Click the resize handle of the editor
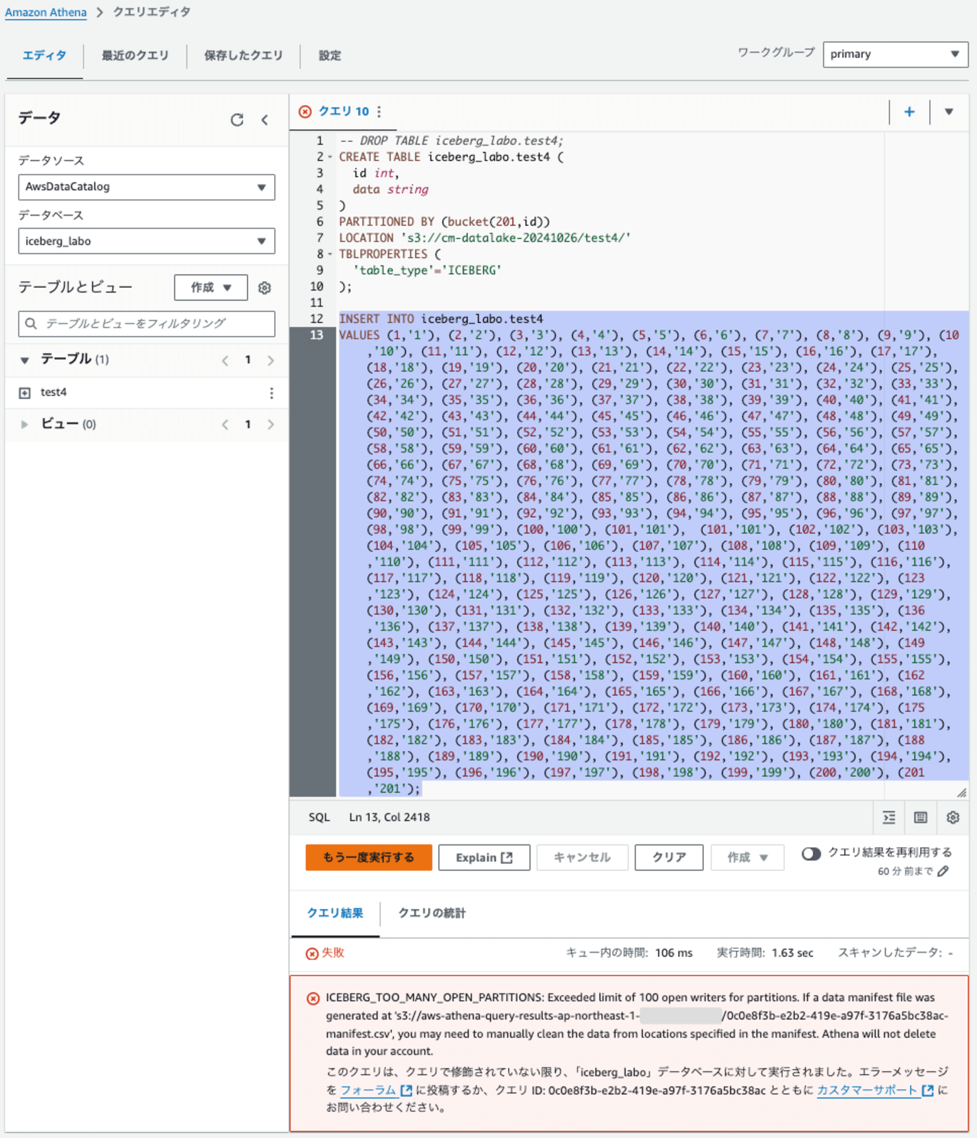The height and width of the screenshot is (1138, 977). click(x=962, y=792)
